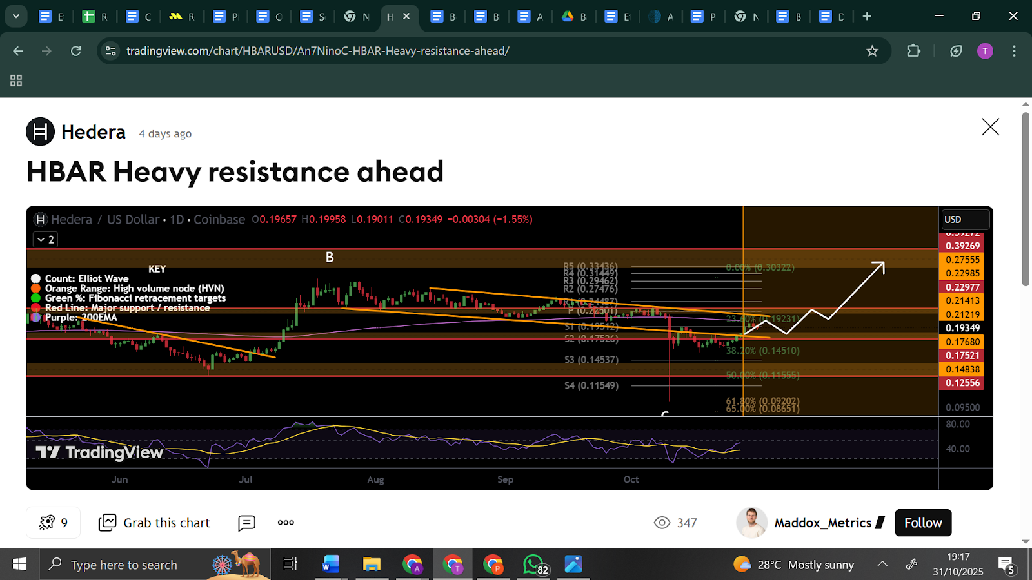
Task: Open the browser extensions puzzle icon
Action: (x=913, y=51)
